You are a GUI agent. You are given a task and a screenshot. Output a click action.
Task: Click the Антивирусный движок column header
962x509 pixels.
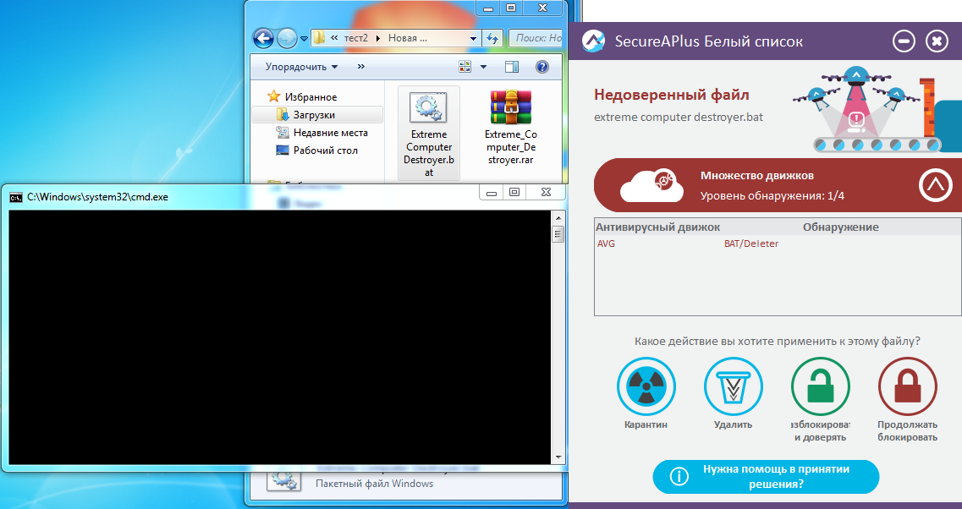[657, 227]
